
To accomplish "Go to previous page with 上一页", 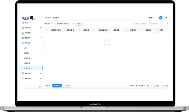I will (156, 86).
